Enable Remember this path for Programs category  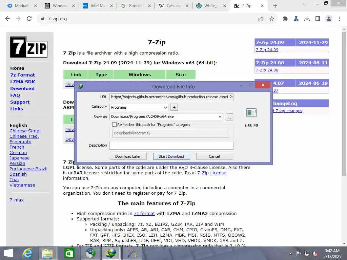pos(114,125)
